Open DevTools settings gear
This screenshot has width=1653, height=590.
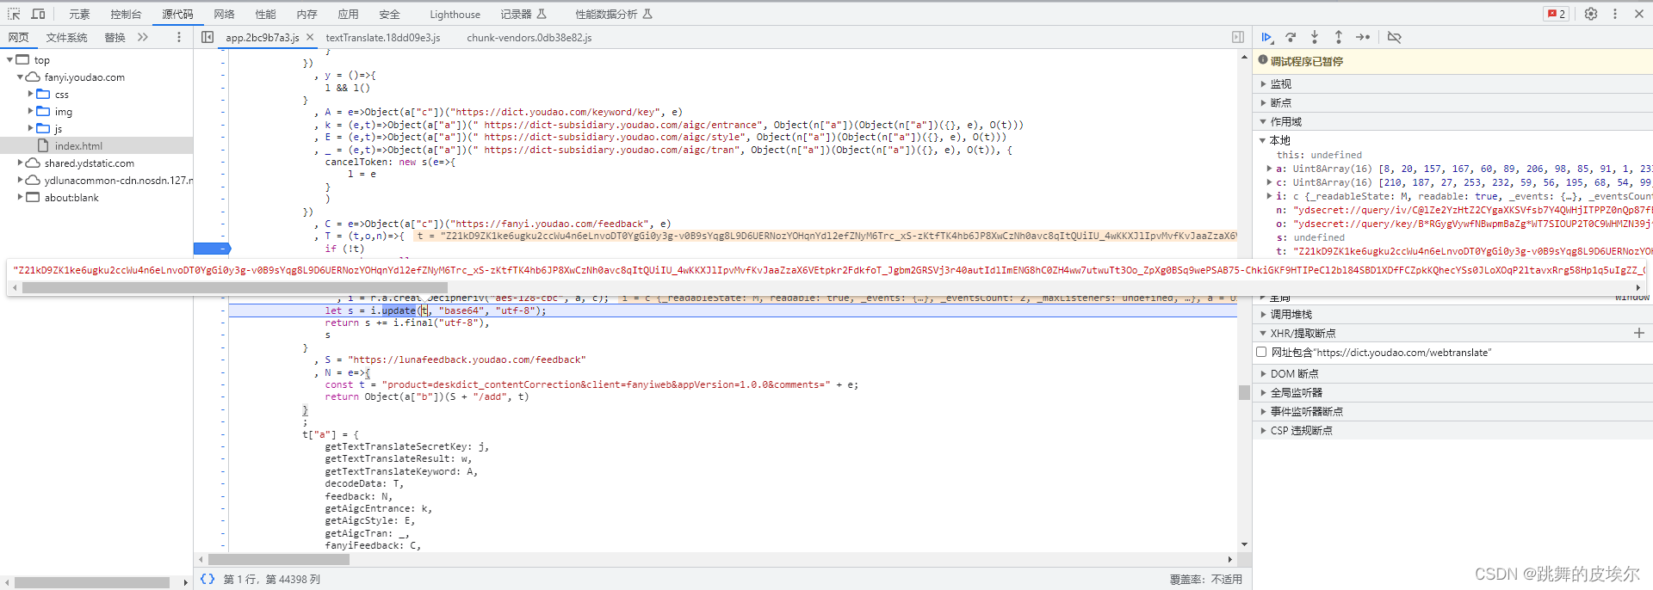(x=1591, y=14)
